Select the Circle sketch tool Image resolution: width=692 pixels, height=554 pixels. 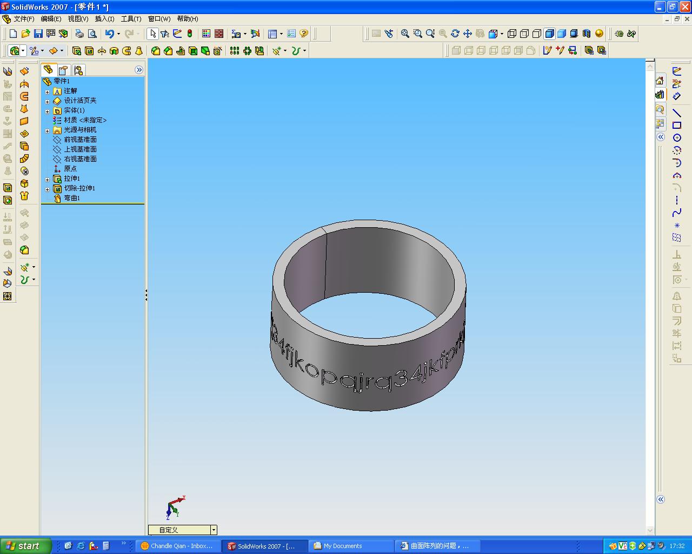coord(677,138)
